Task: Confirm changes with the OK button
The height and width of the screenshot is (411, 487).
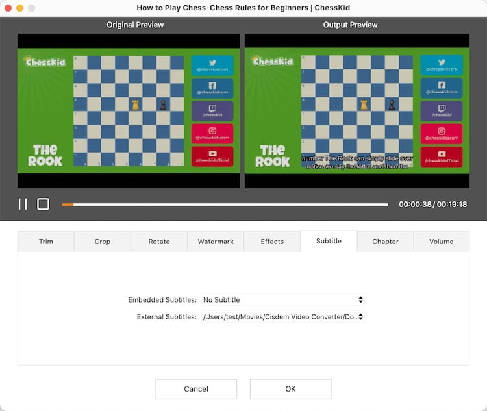Action: tap(290, 389)
